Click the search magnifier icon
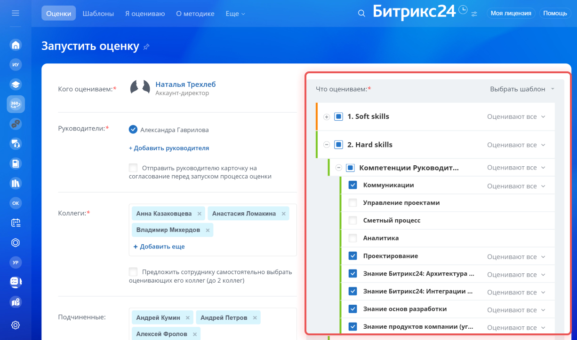 click(361, 14)
